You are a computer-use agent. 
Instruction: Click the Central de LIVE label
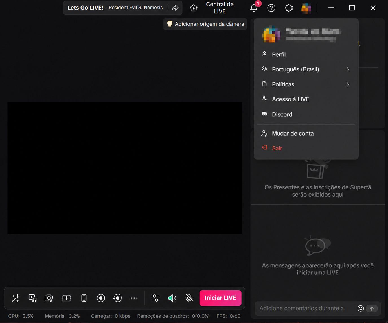coord(220,8)
